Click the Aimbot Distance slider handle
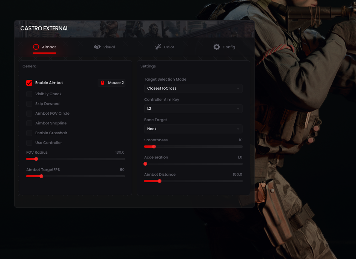Viewport: 356px width, 259px height. pos(160,181)
